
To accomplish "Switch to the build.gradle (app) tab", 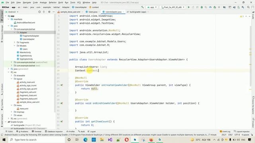I will coord(138,12).
